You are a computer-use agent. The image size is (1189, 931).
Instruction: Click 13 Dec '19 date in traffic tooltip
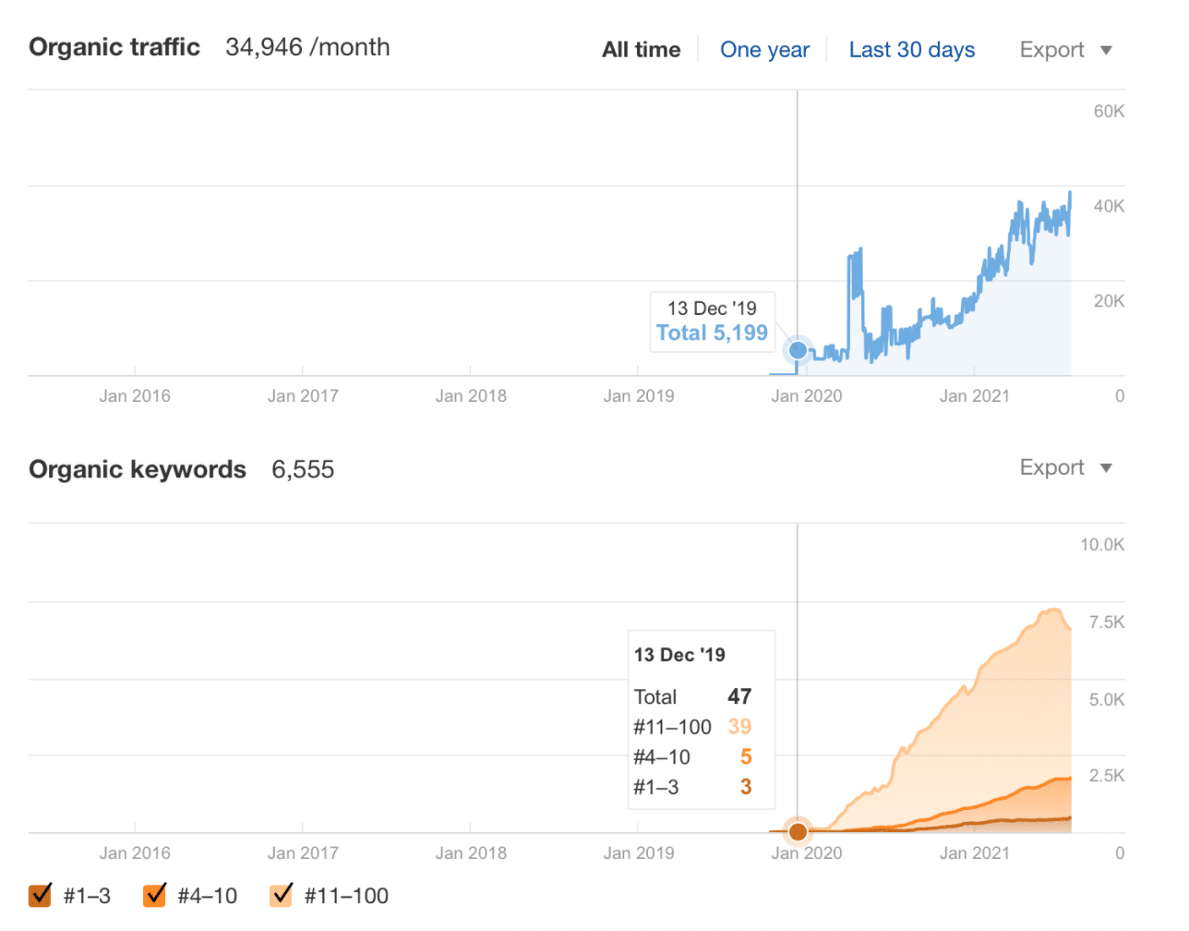point(712,308)
